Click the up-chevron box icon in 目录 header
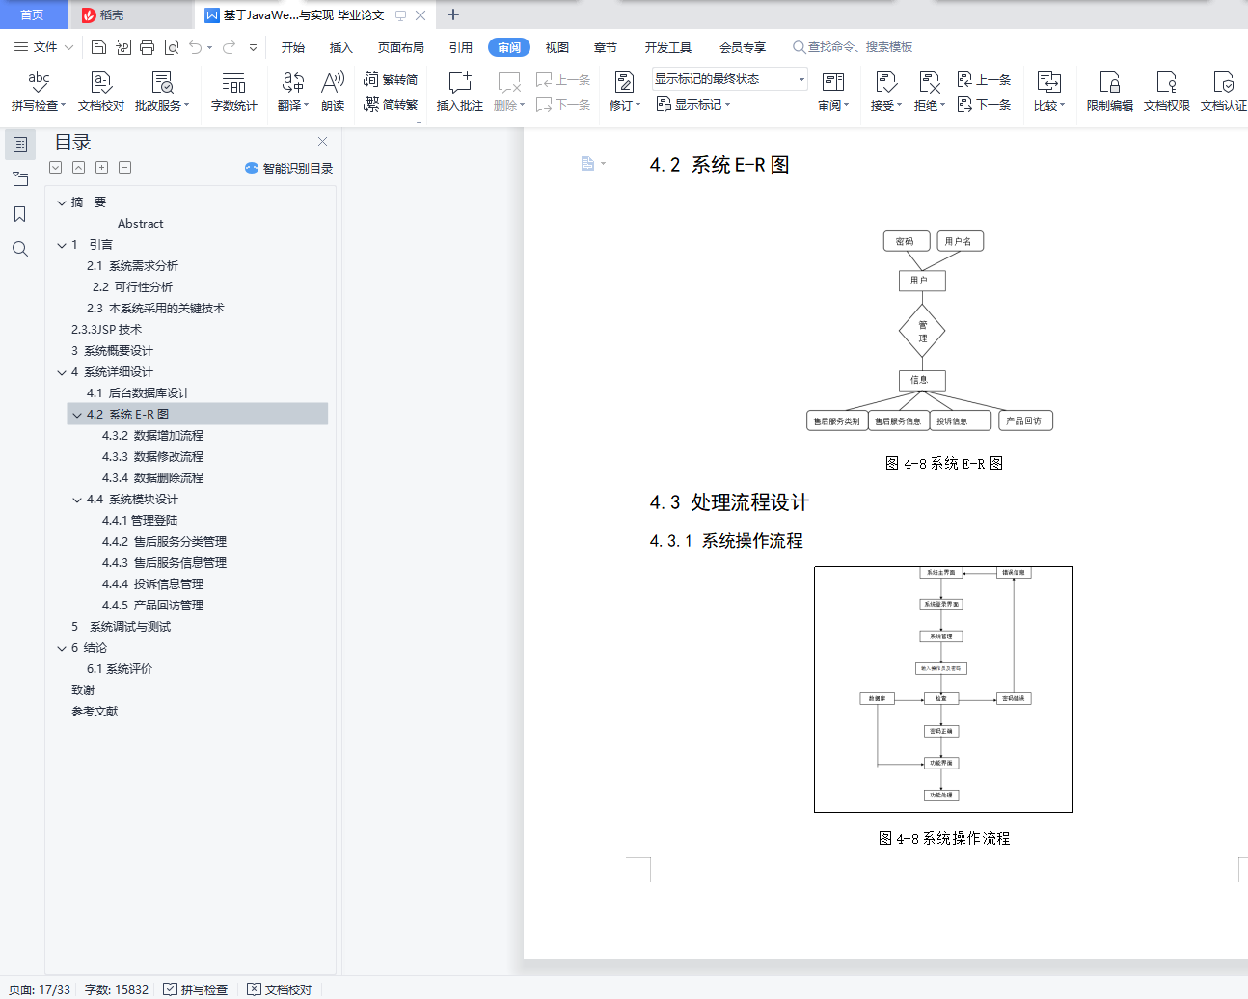The height and width of the screenshot is (999, 1248). point(78,168)
